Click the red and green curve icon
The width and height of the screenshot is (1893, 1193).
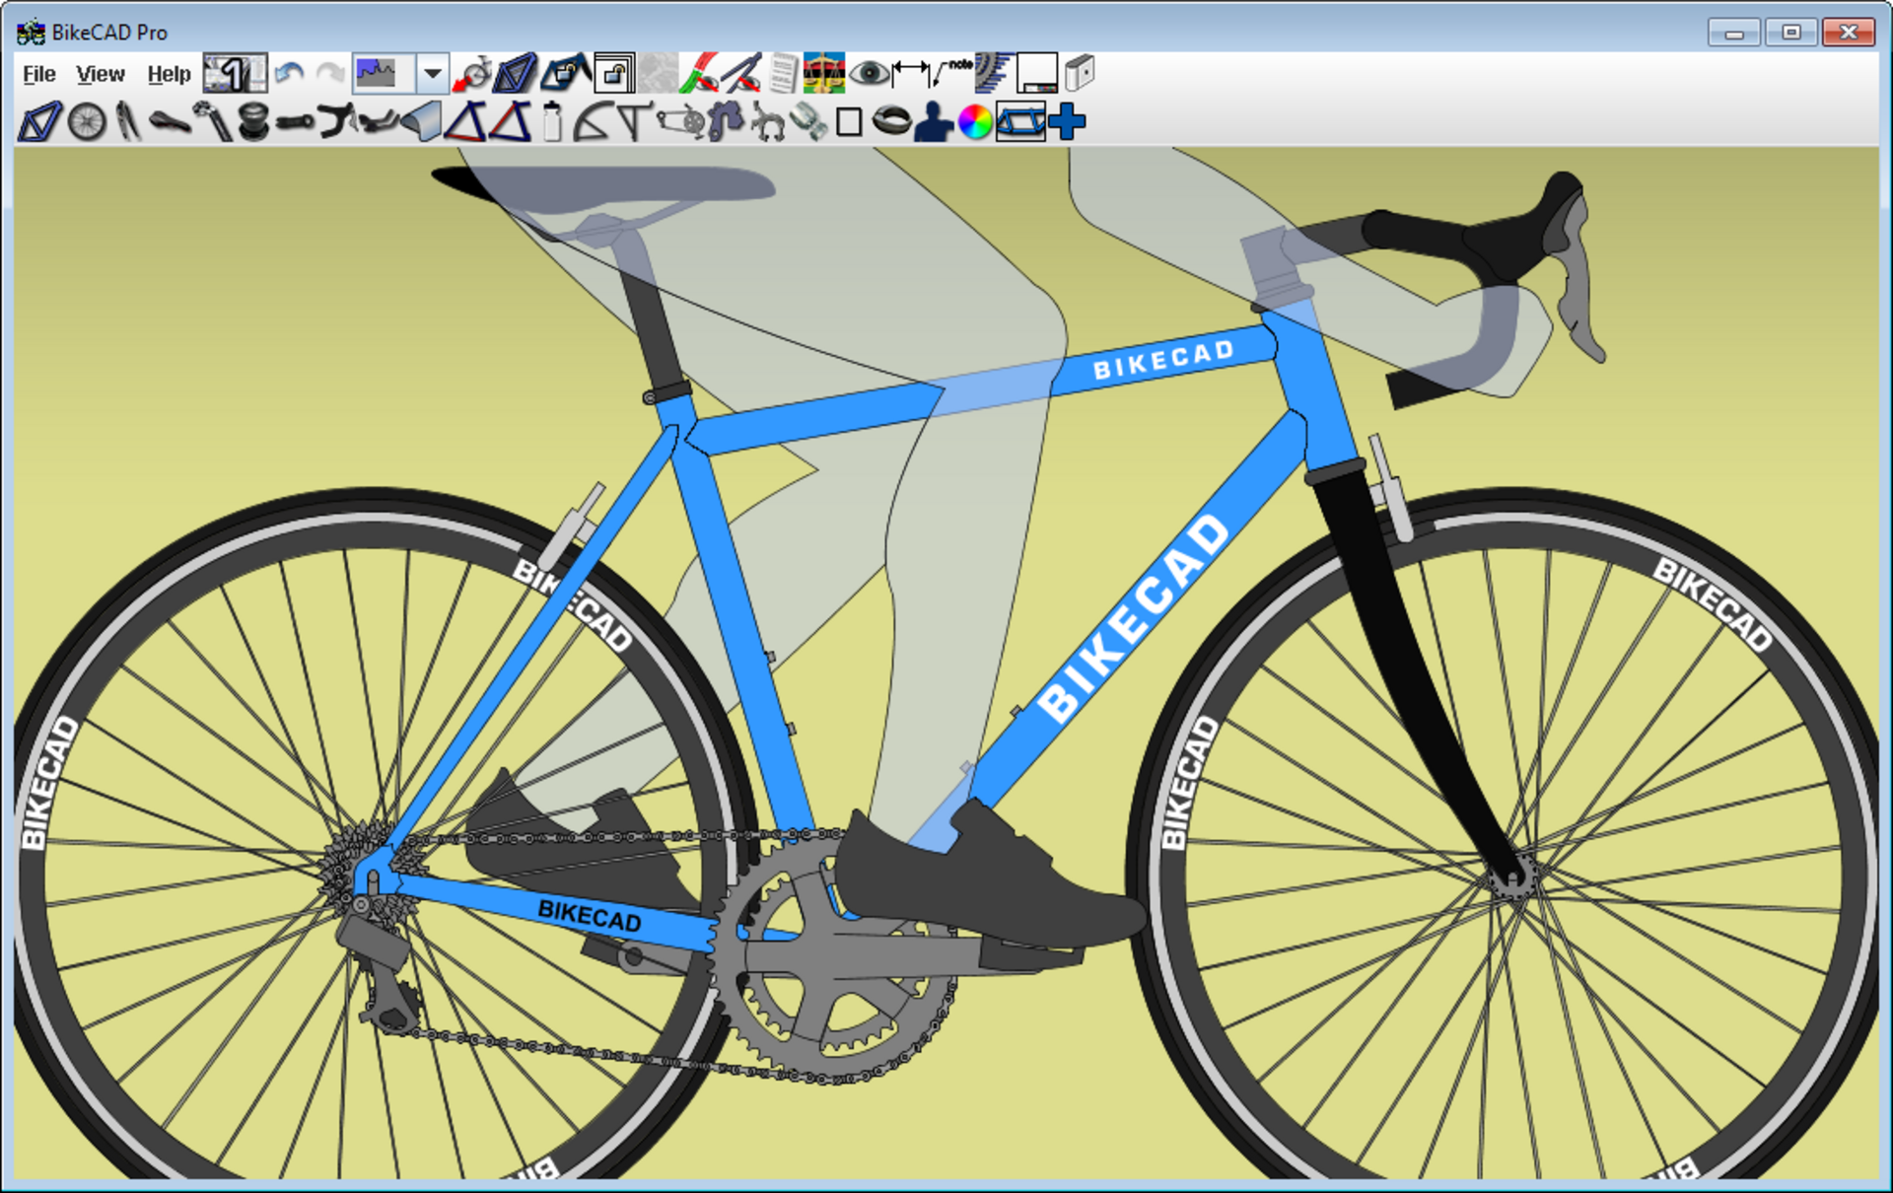coord(698,73)
